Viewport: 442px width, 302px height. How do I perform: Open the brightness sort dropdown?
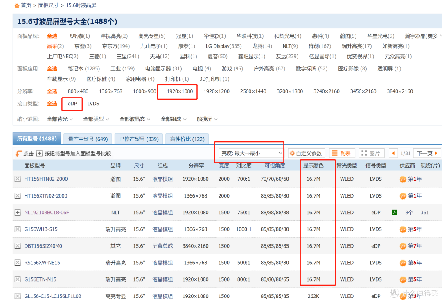[x=251, y=153]
